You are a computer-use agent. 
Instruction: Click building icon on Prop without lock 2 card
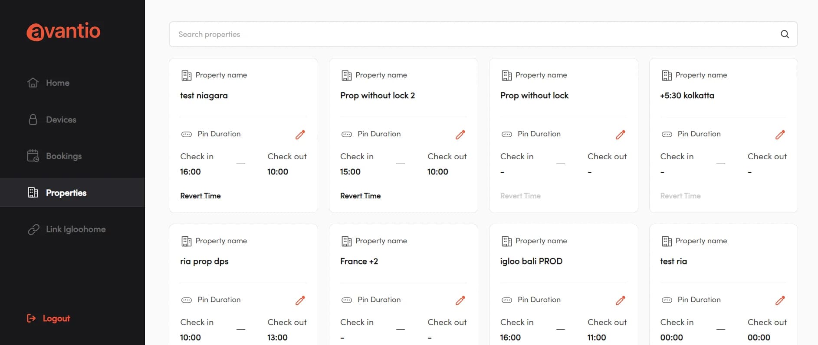click(x=346, y=75)
